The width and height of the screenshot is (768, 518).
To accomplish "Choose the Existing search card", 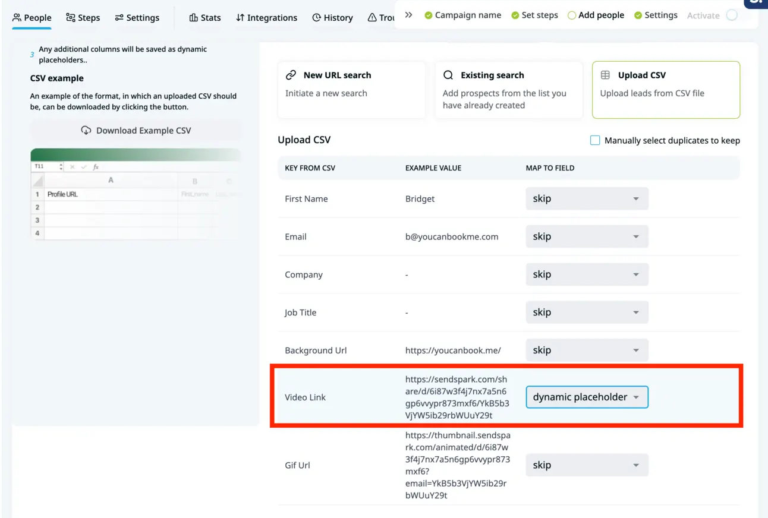I will point(509,90).
